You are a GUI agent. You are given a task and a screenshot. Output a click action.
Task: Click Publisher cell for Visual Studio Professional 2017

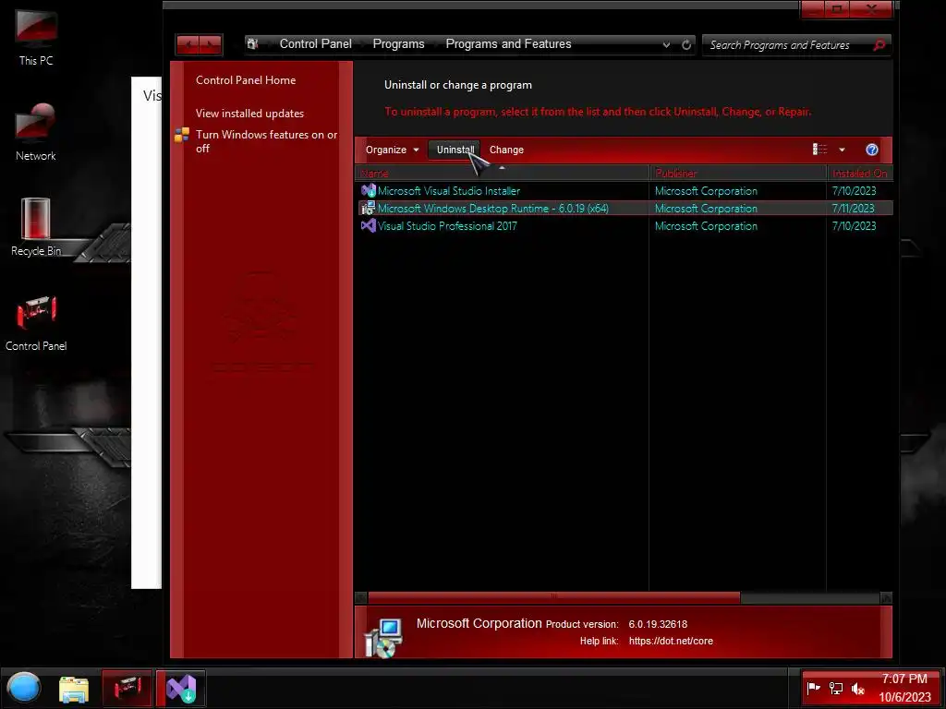(x=706, y=226)
